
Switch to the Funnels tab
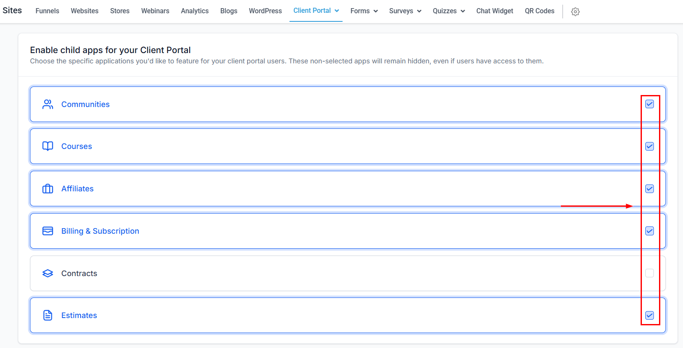47,11
